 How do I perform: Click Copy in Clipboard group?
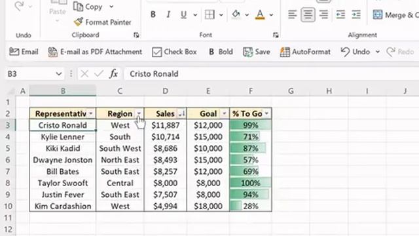[x=88, y=7]
